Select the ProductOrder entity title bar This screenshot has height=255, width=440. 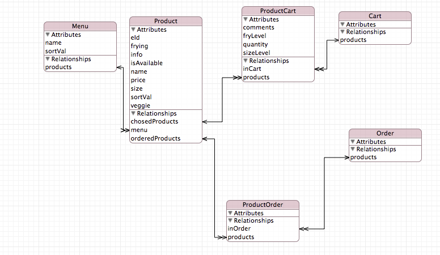click(x=263, y=205)
